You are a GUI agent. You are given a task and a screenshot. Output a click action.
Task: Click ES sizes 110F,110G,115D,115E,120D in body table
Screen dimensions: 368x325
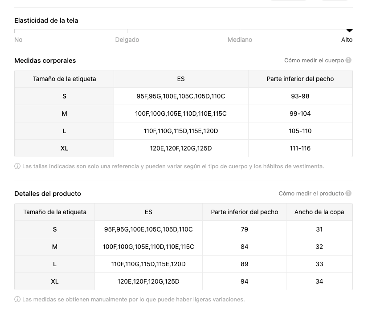180,131
